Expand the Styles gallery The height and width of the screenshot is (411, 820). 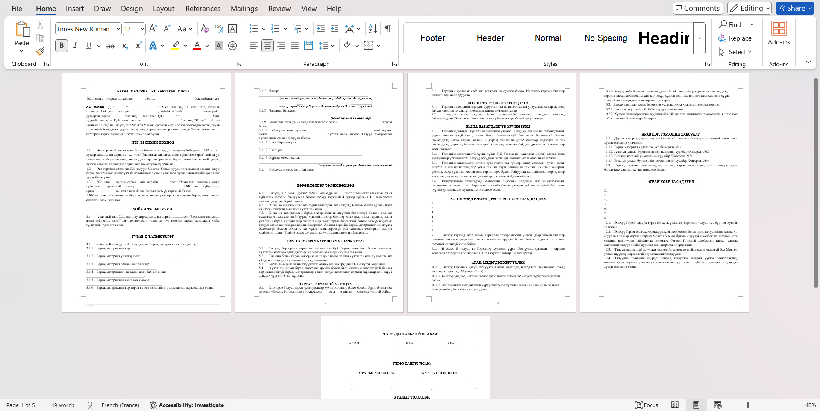[699, 38]
